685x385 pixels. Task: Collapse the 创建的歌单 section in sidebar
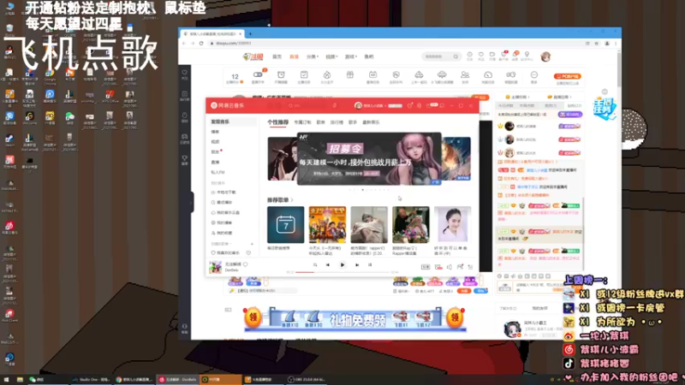[221, 244]
